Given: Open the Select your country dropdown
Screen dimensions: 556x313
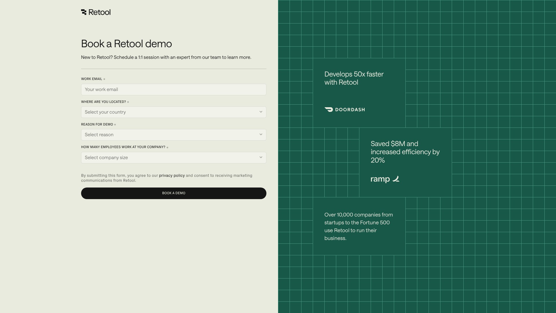Looking at the screenshot, I should (173, 112).
